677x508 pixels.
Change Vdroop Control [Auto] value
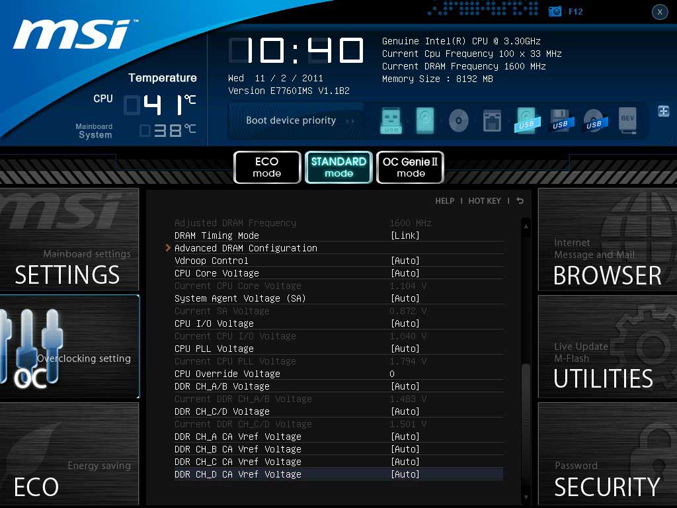[405, 261]
